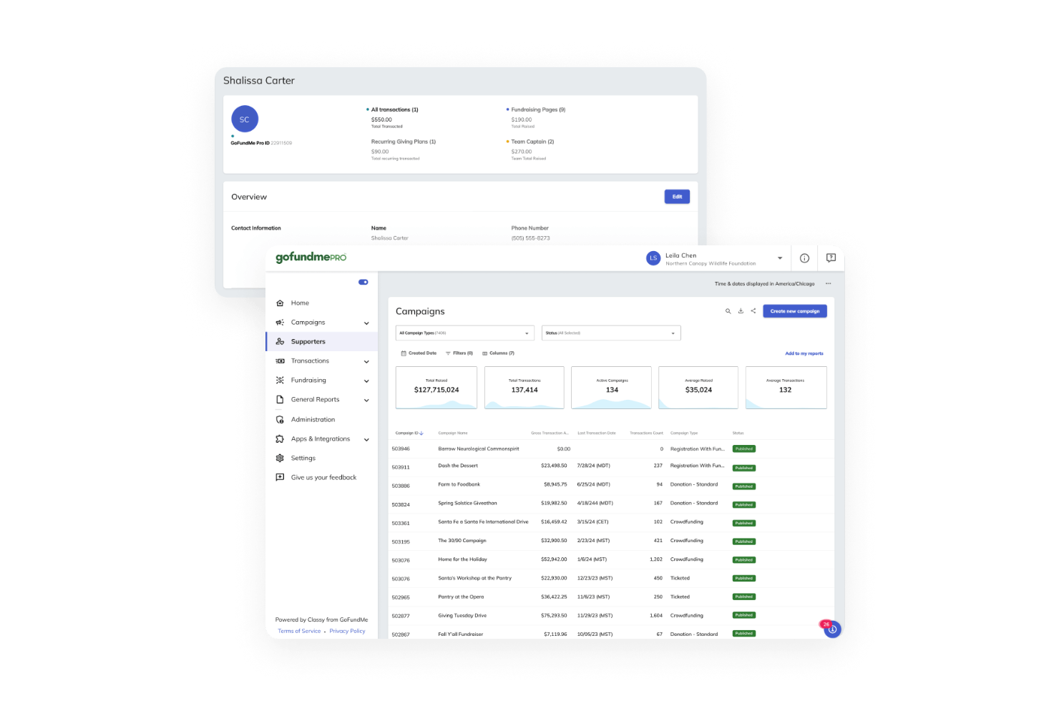Click the Add to my reports link

804,353
